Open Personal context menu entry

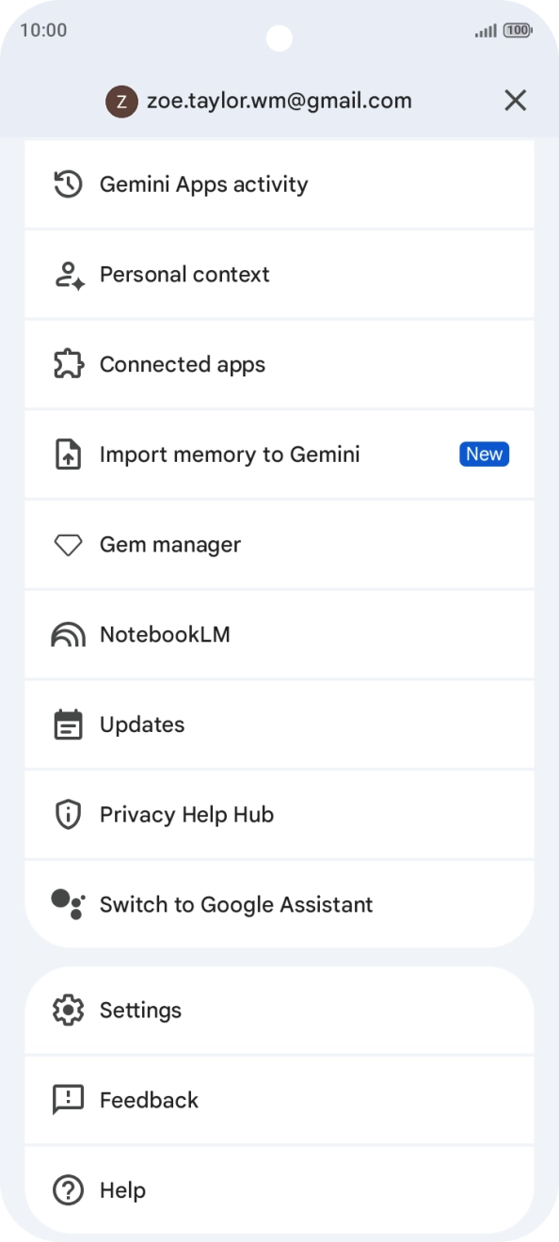click(279, 275)
